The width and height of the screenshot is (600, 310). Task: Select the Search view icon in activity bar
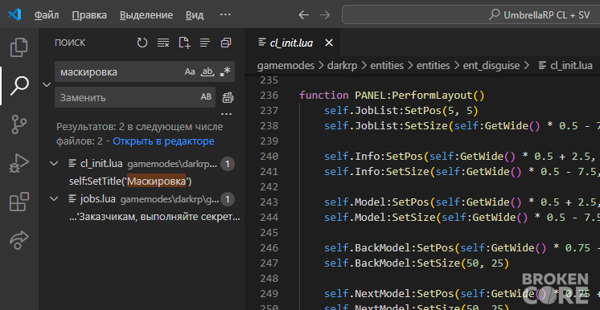click(18, 86)
